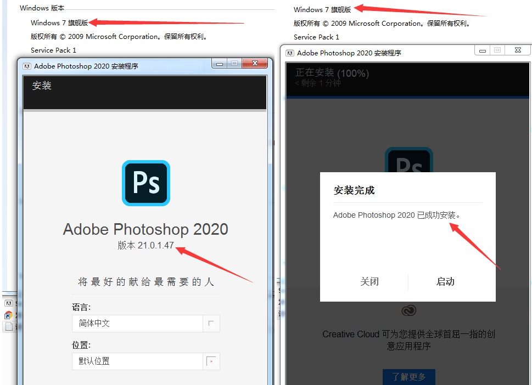Click the right 'Windows 7 旗舰版' text

[x=322, y=9]
